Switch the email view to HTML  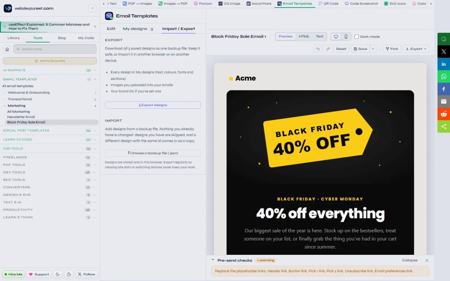click(x=304, y=36)
